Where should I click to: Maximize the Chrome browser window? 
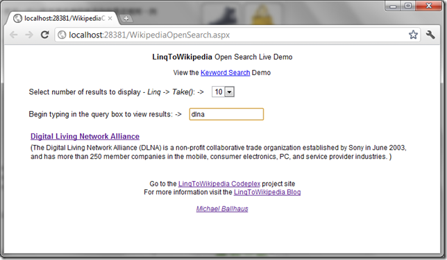pyautogui.click(x=408, y=6)
